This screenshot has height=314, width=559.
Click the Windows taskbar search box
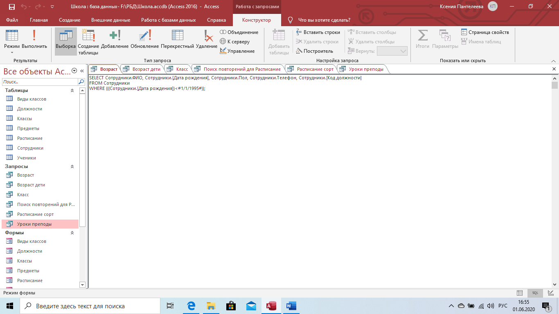[90, 306]
